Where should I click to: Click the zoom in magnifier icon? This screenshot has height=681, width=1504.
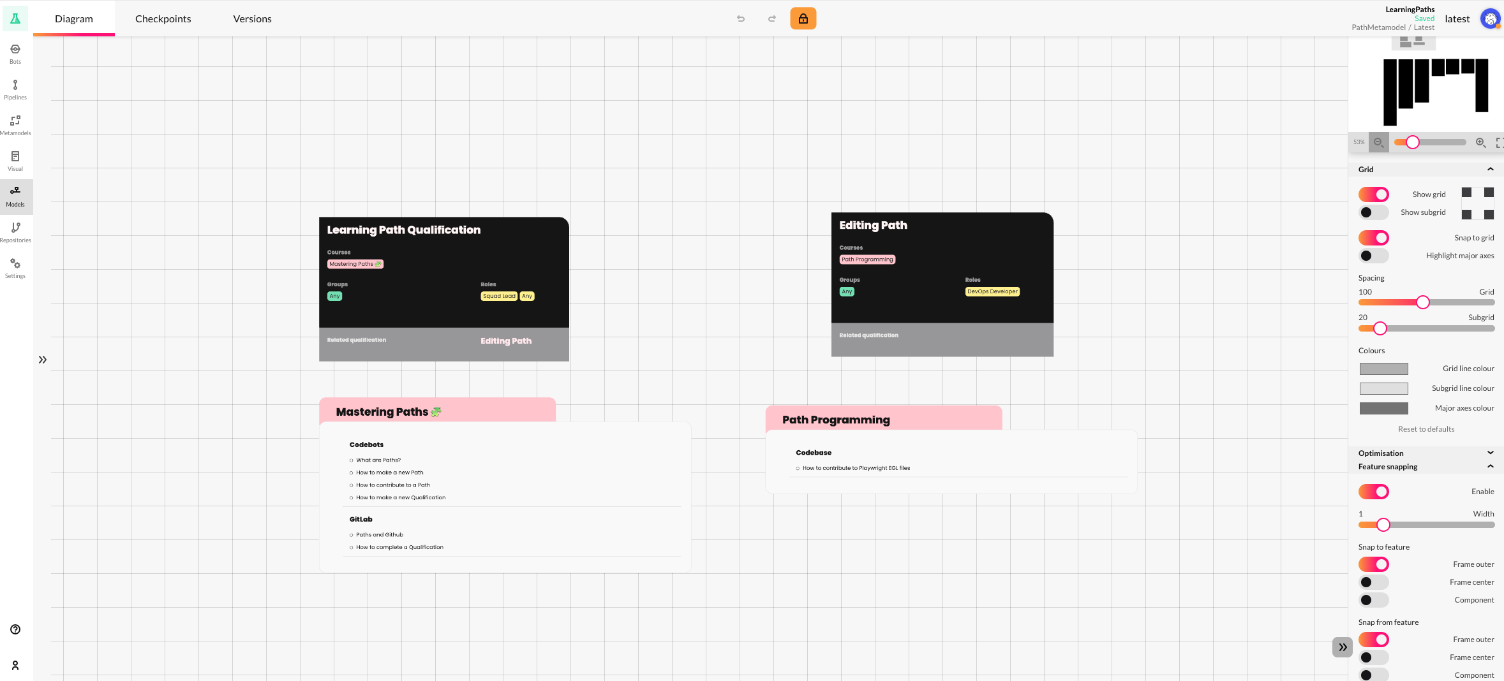pos(1480,142)
